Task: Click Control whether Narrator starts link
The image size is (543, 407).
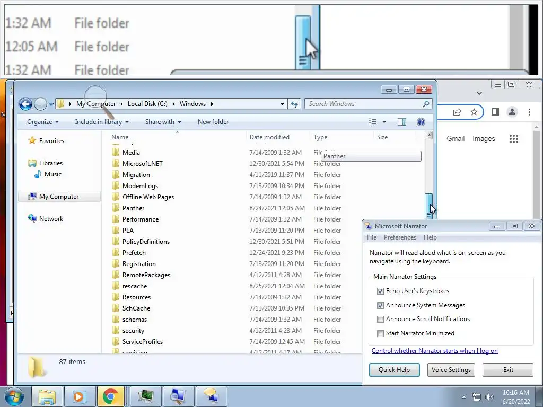Action: (x=435, y=351)
